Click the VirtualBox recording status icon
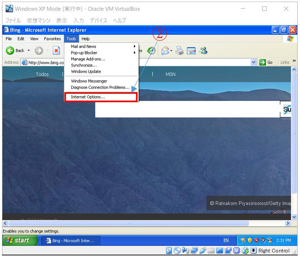300x257 pixels. [x=228, y=251]
